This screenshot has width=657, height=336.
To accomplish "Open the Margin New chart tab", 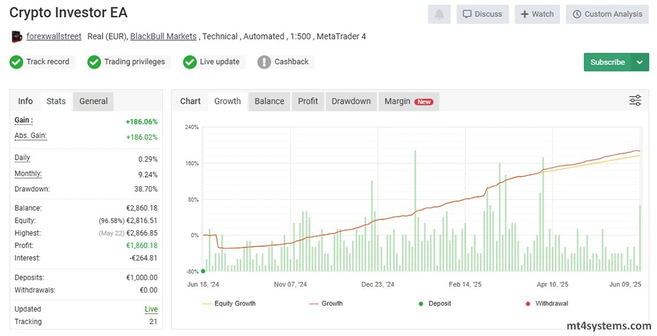I will point(409,101).
